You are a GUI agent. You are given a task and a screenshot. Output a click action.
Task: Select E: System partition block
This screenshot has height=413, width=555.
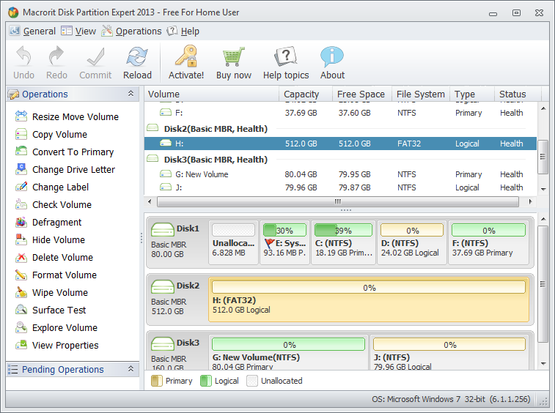tap(284, 242)
